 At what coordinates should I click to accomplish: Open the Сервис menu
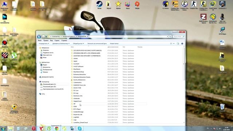pos(57,40)
